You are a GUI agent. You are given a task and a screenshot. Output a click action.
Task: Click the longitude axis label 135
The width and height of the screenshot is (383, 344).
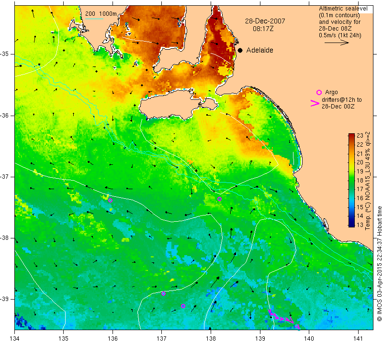pos(64,338)
